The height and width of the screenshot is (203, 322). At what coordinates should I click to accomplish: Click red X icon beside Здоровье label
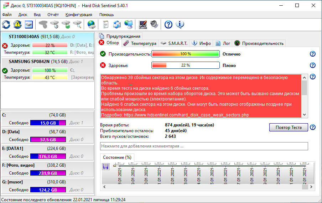103,65
